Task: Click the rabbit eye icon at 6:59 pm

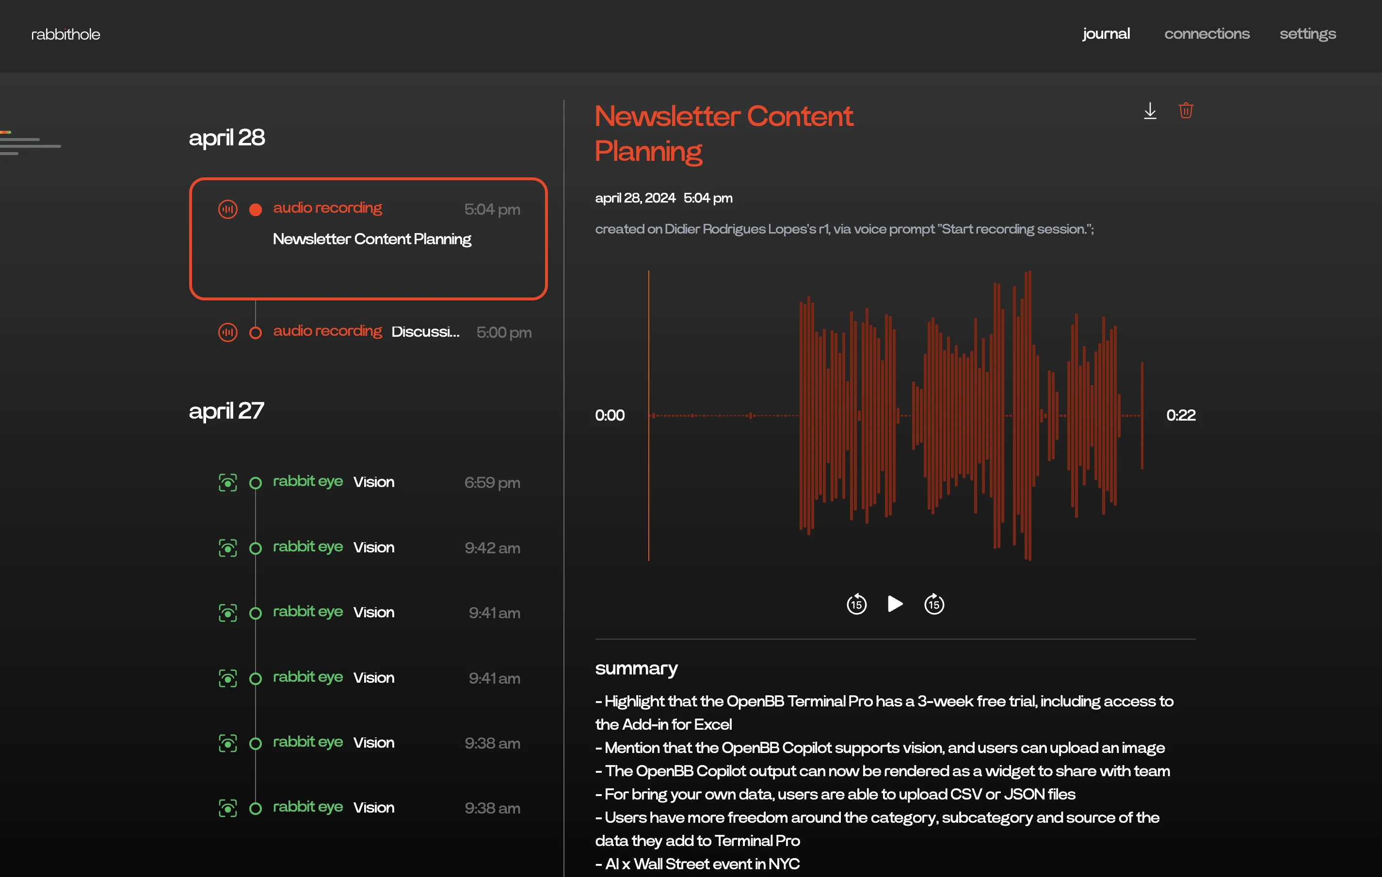Action: coord(228,483)
